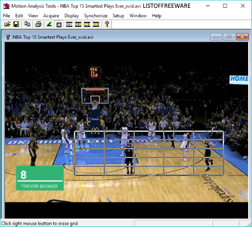Click the Save floppy disk icon
This screenshot has width=252, height=227.
click(16, 24)
